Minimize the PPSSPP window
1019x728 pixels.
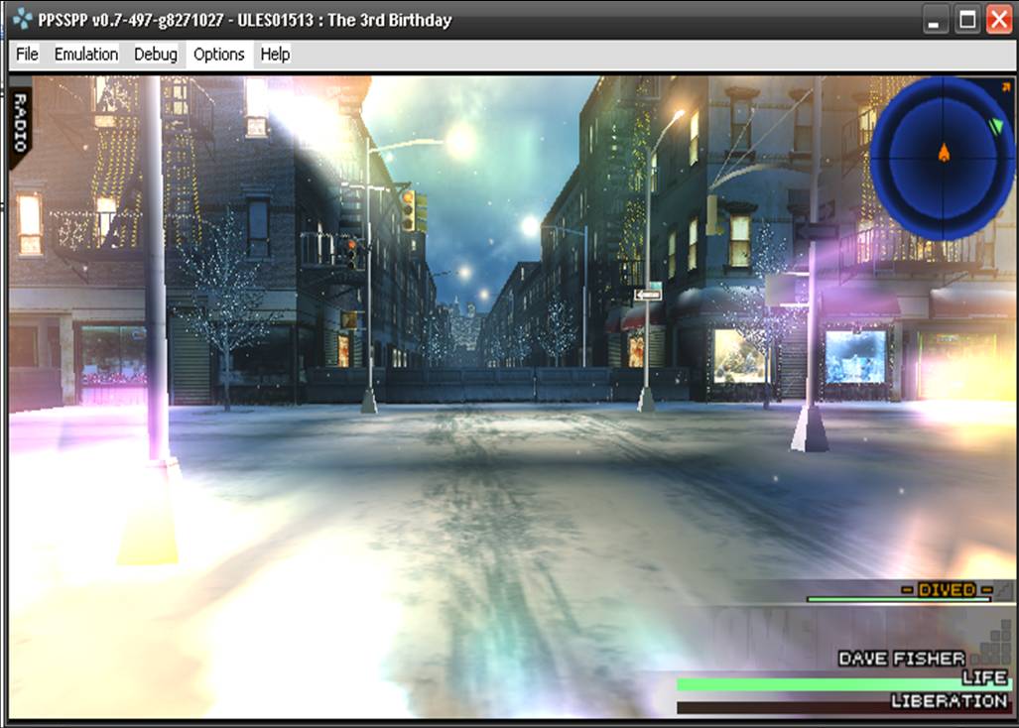pyautogui.click(x=935, y=20)
